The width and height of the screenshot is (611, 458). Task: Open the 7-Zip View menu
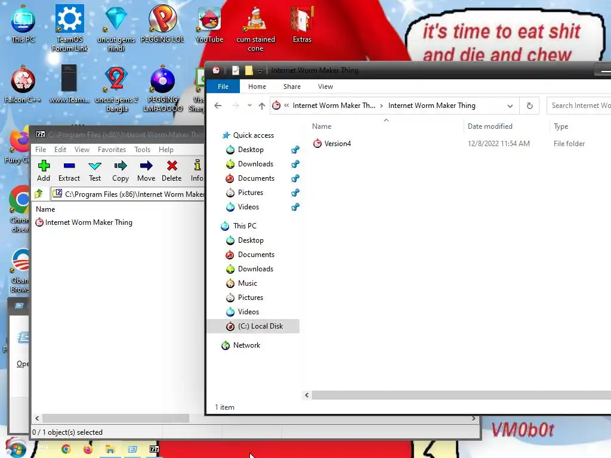tap(82, 150)
